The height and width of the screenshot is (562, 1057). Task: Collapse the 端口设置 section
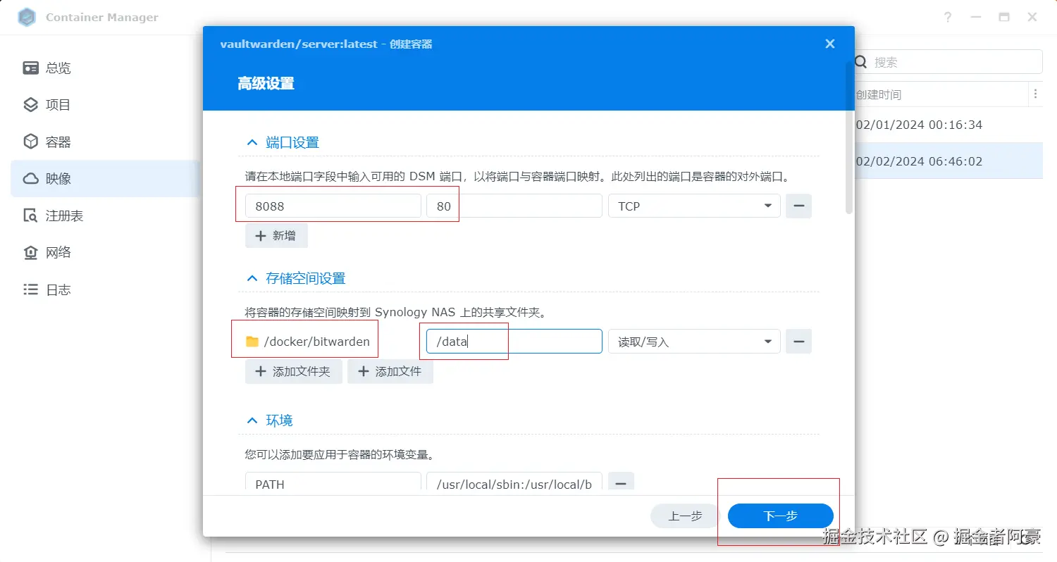[x=252, y=142]
